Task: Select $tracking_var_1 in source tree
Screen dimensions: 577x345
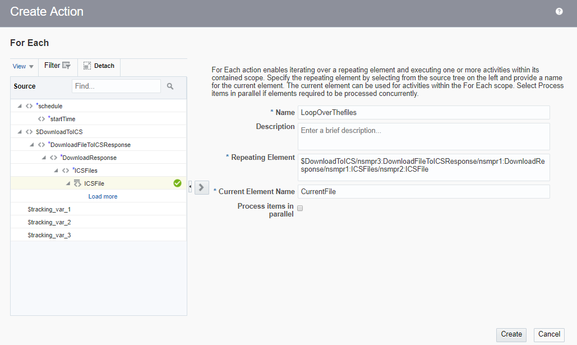Action: tap(49, 209)
